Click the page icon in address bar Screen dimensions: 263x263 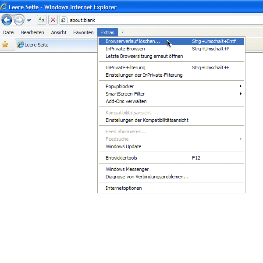[x=64, y=20]
